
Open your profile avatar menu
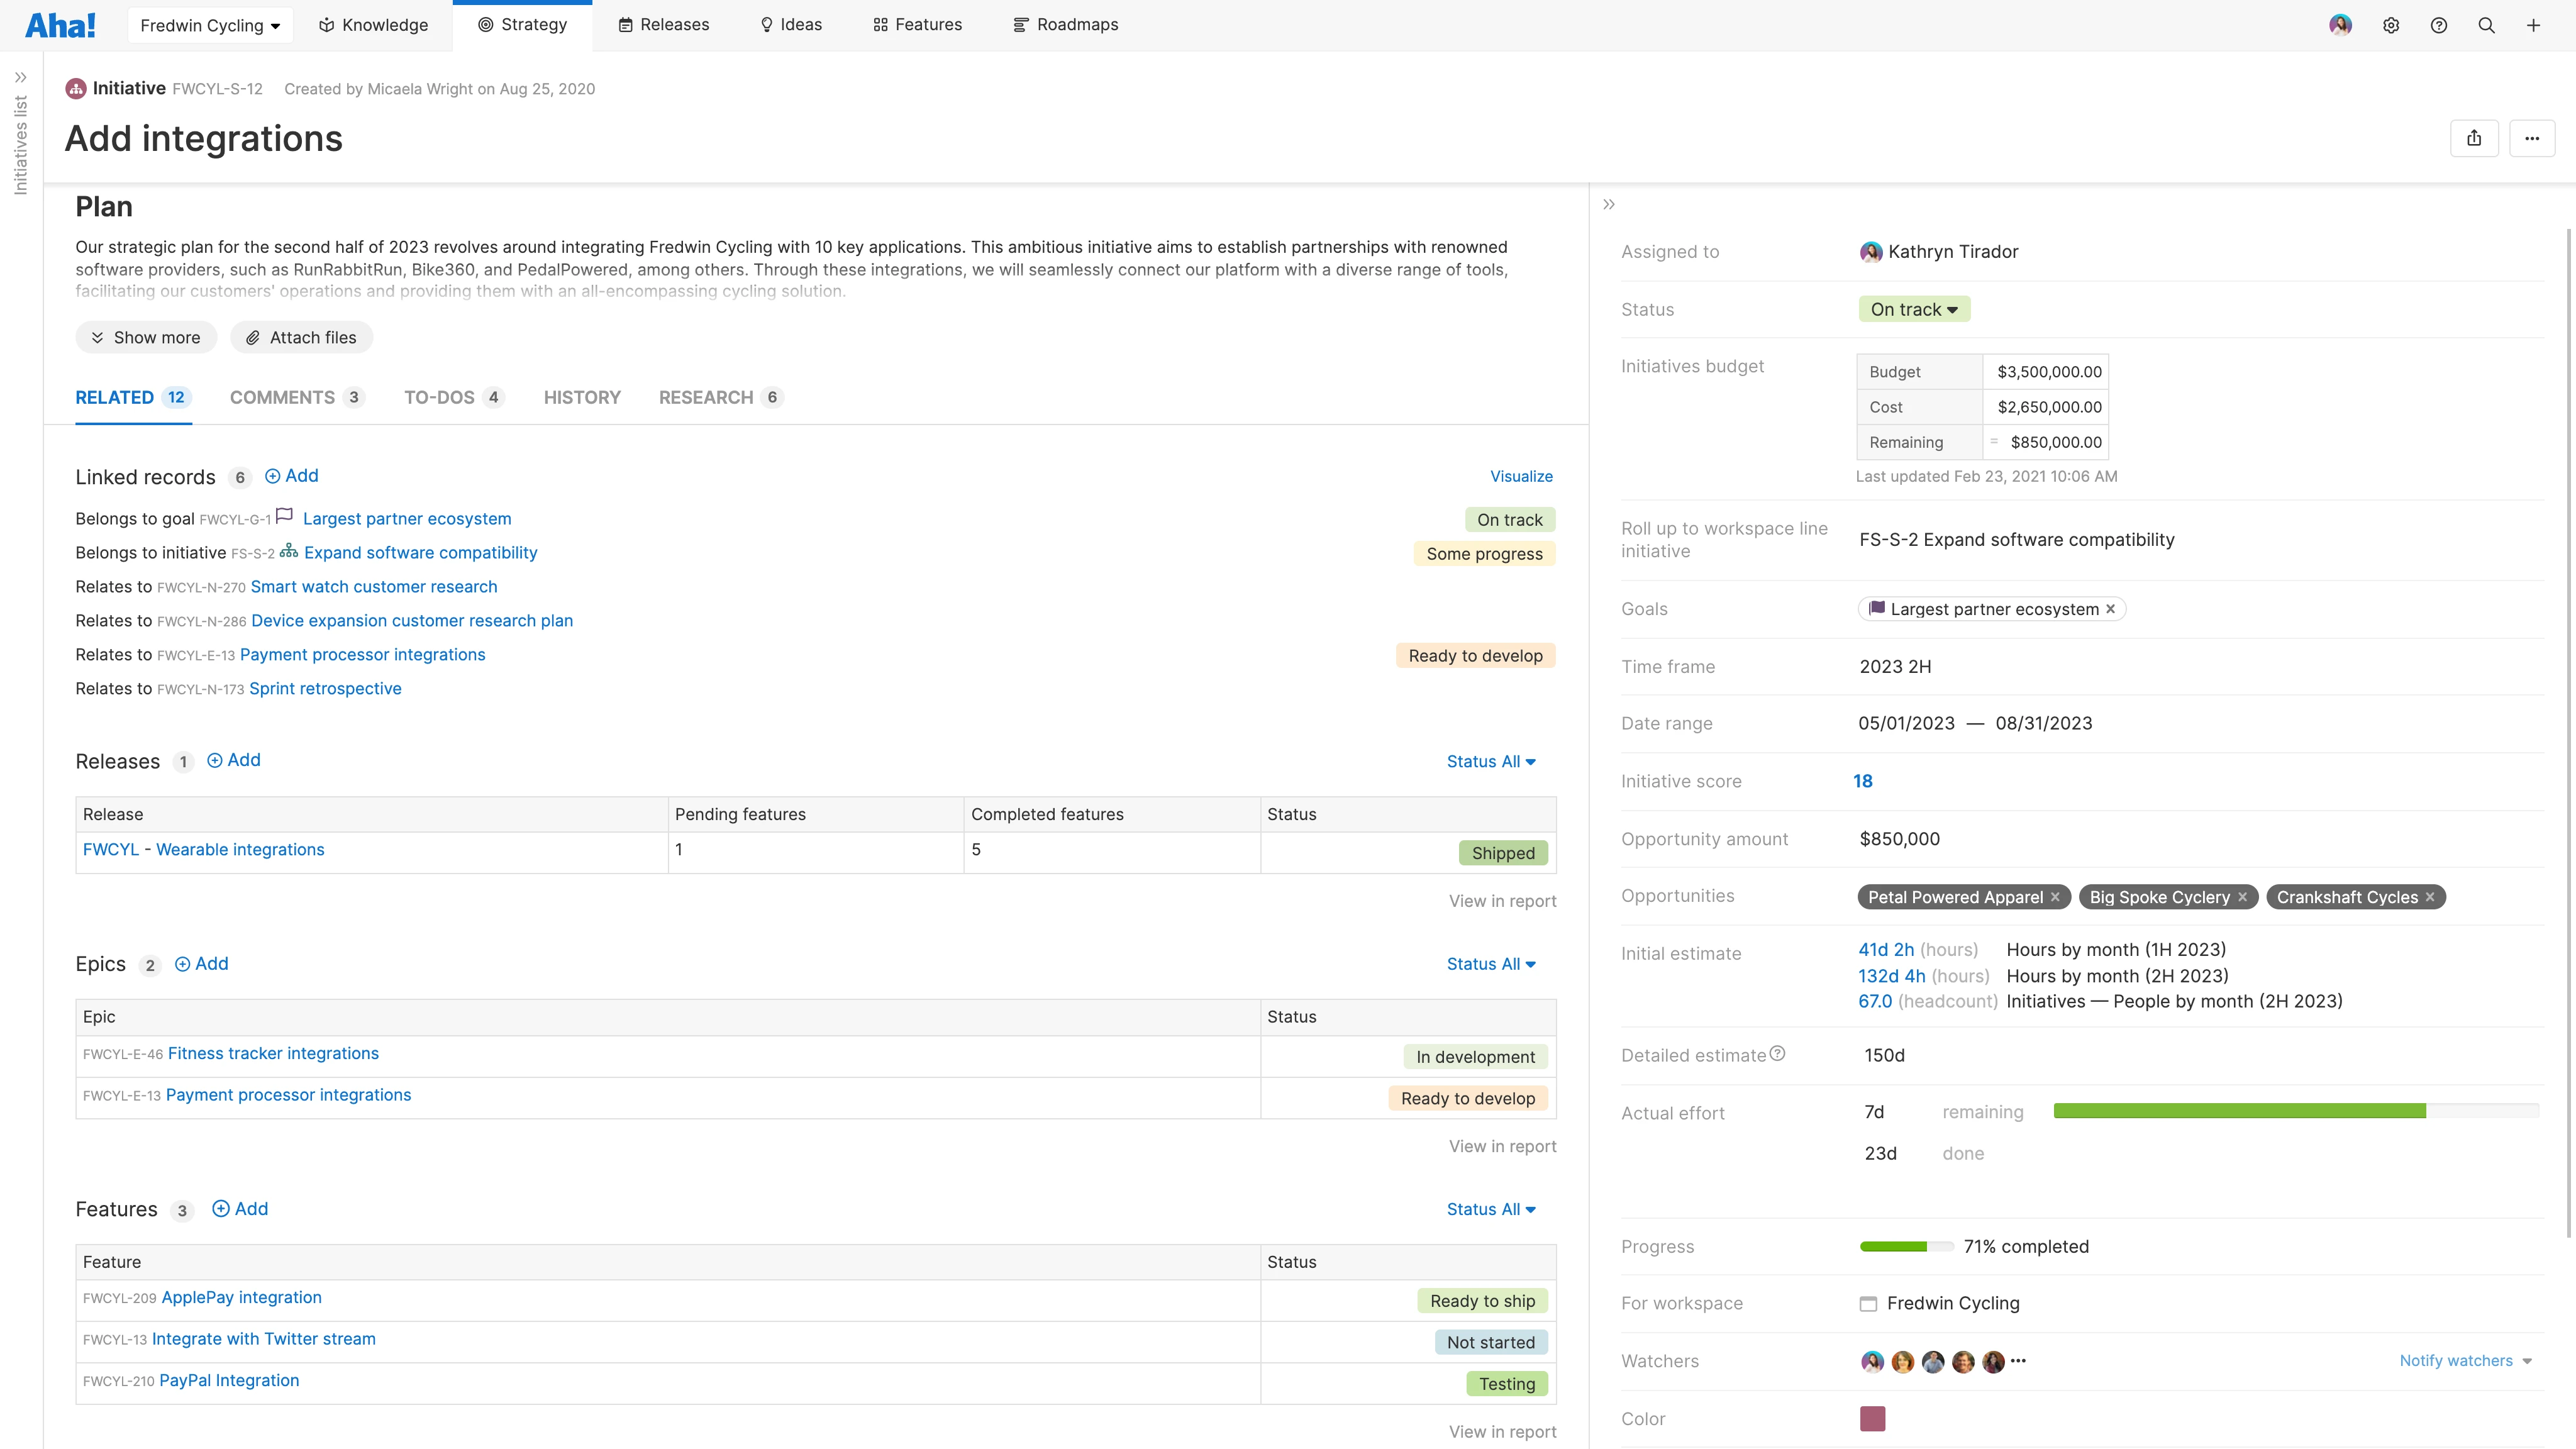2340,25
